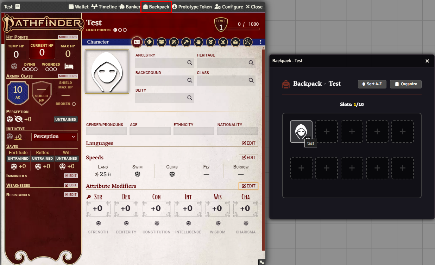
Task: Open the Crafting hammer tab icon
Action: coord(186,42)
